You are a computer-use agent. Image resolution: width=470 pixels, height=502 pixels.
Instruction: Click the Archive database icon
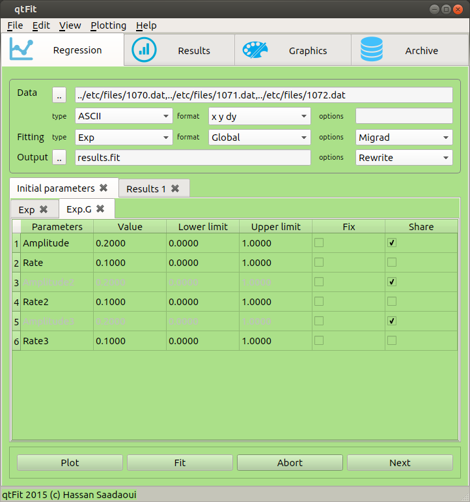[x=372, y=49]
